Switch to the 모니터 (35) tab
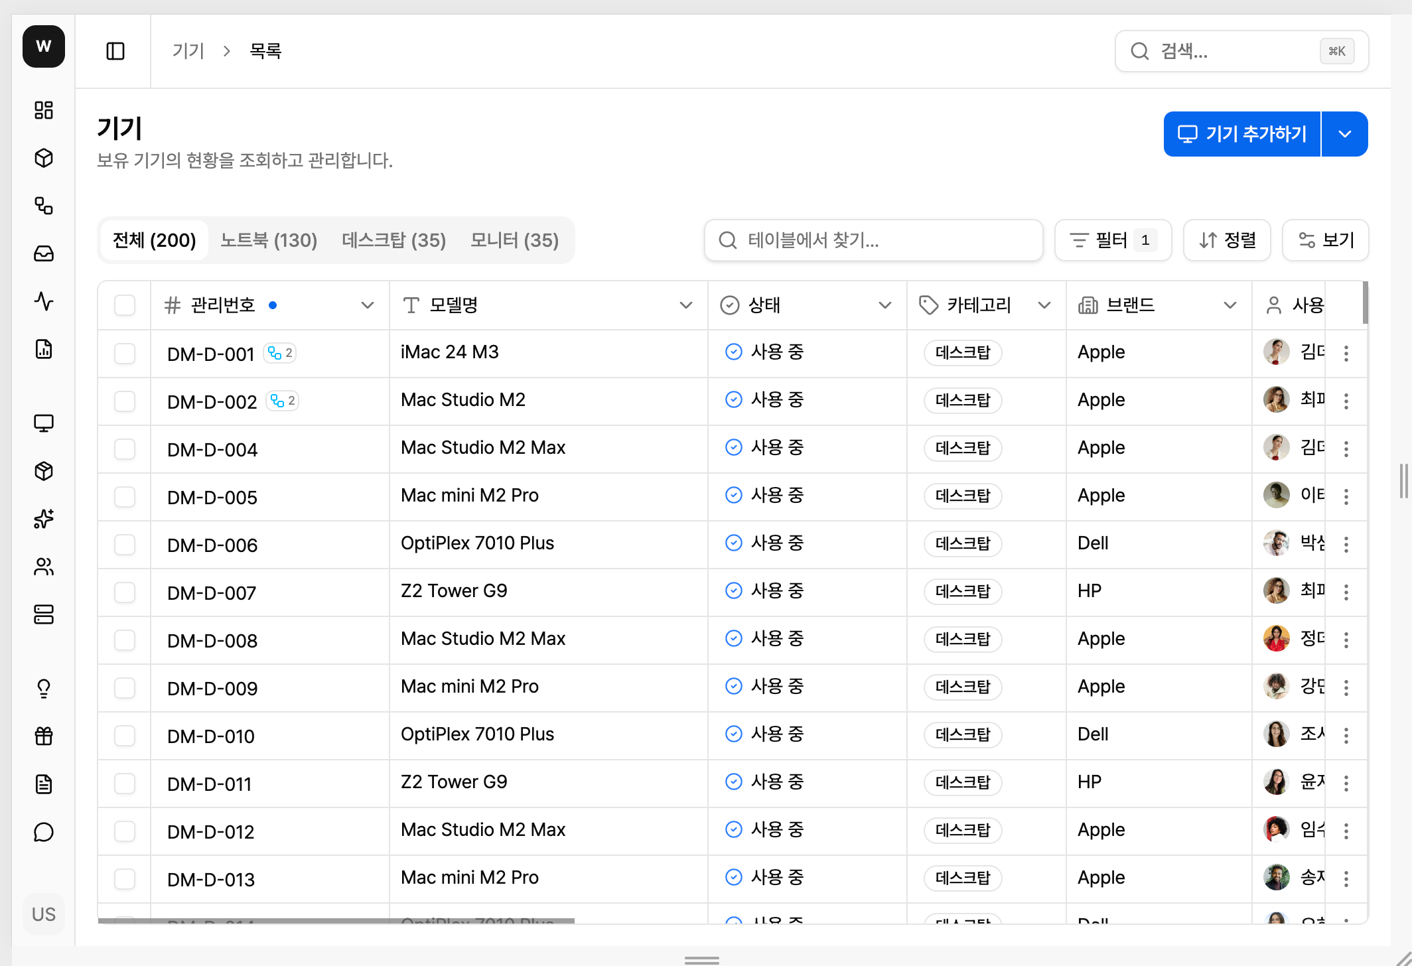This screenshot has width=1412, height=966. click(x=515, y=240)
